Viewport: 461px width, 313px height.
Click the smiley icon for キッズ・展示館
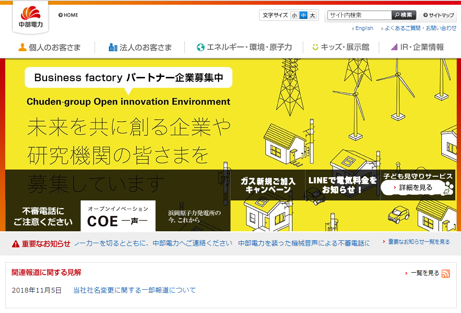[315, 47]
